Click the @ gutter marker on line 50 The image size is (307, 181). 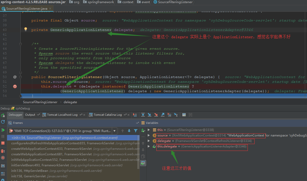point(15,77)
